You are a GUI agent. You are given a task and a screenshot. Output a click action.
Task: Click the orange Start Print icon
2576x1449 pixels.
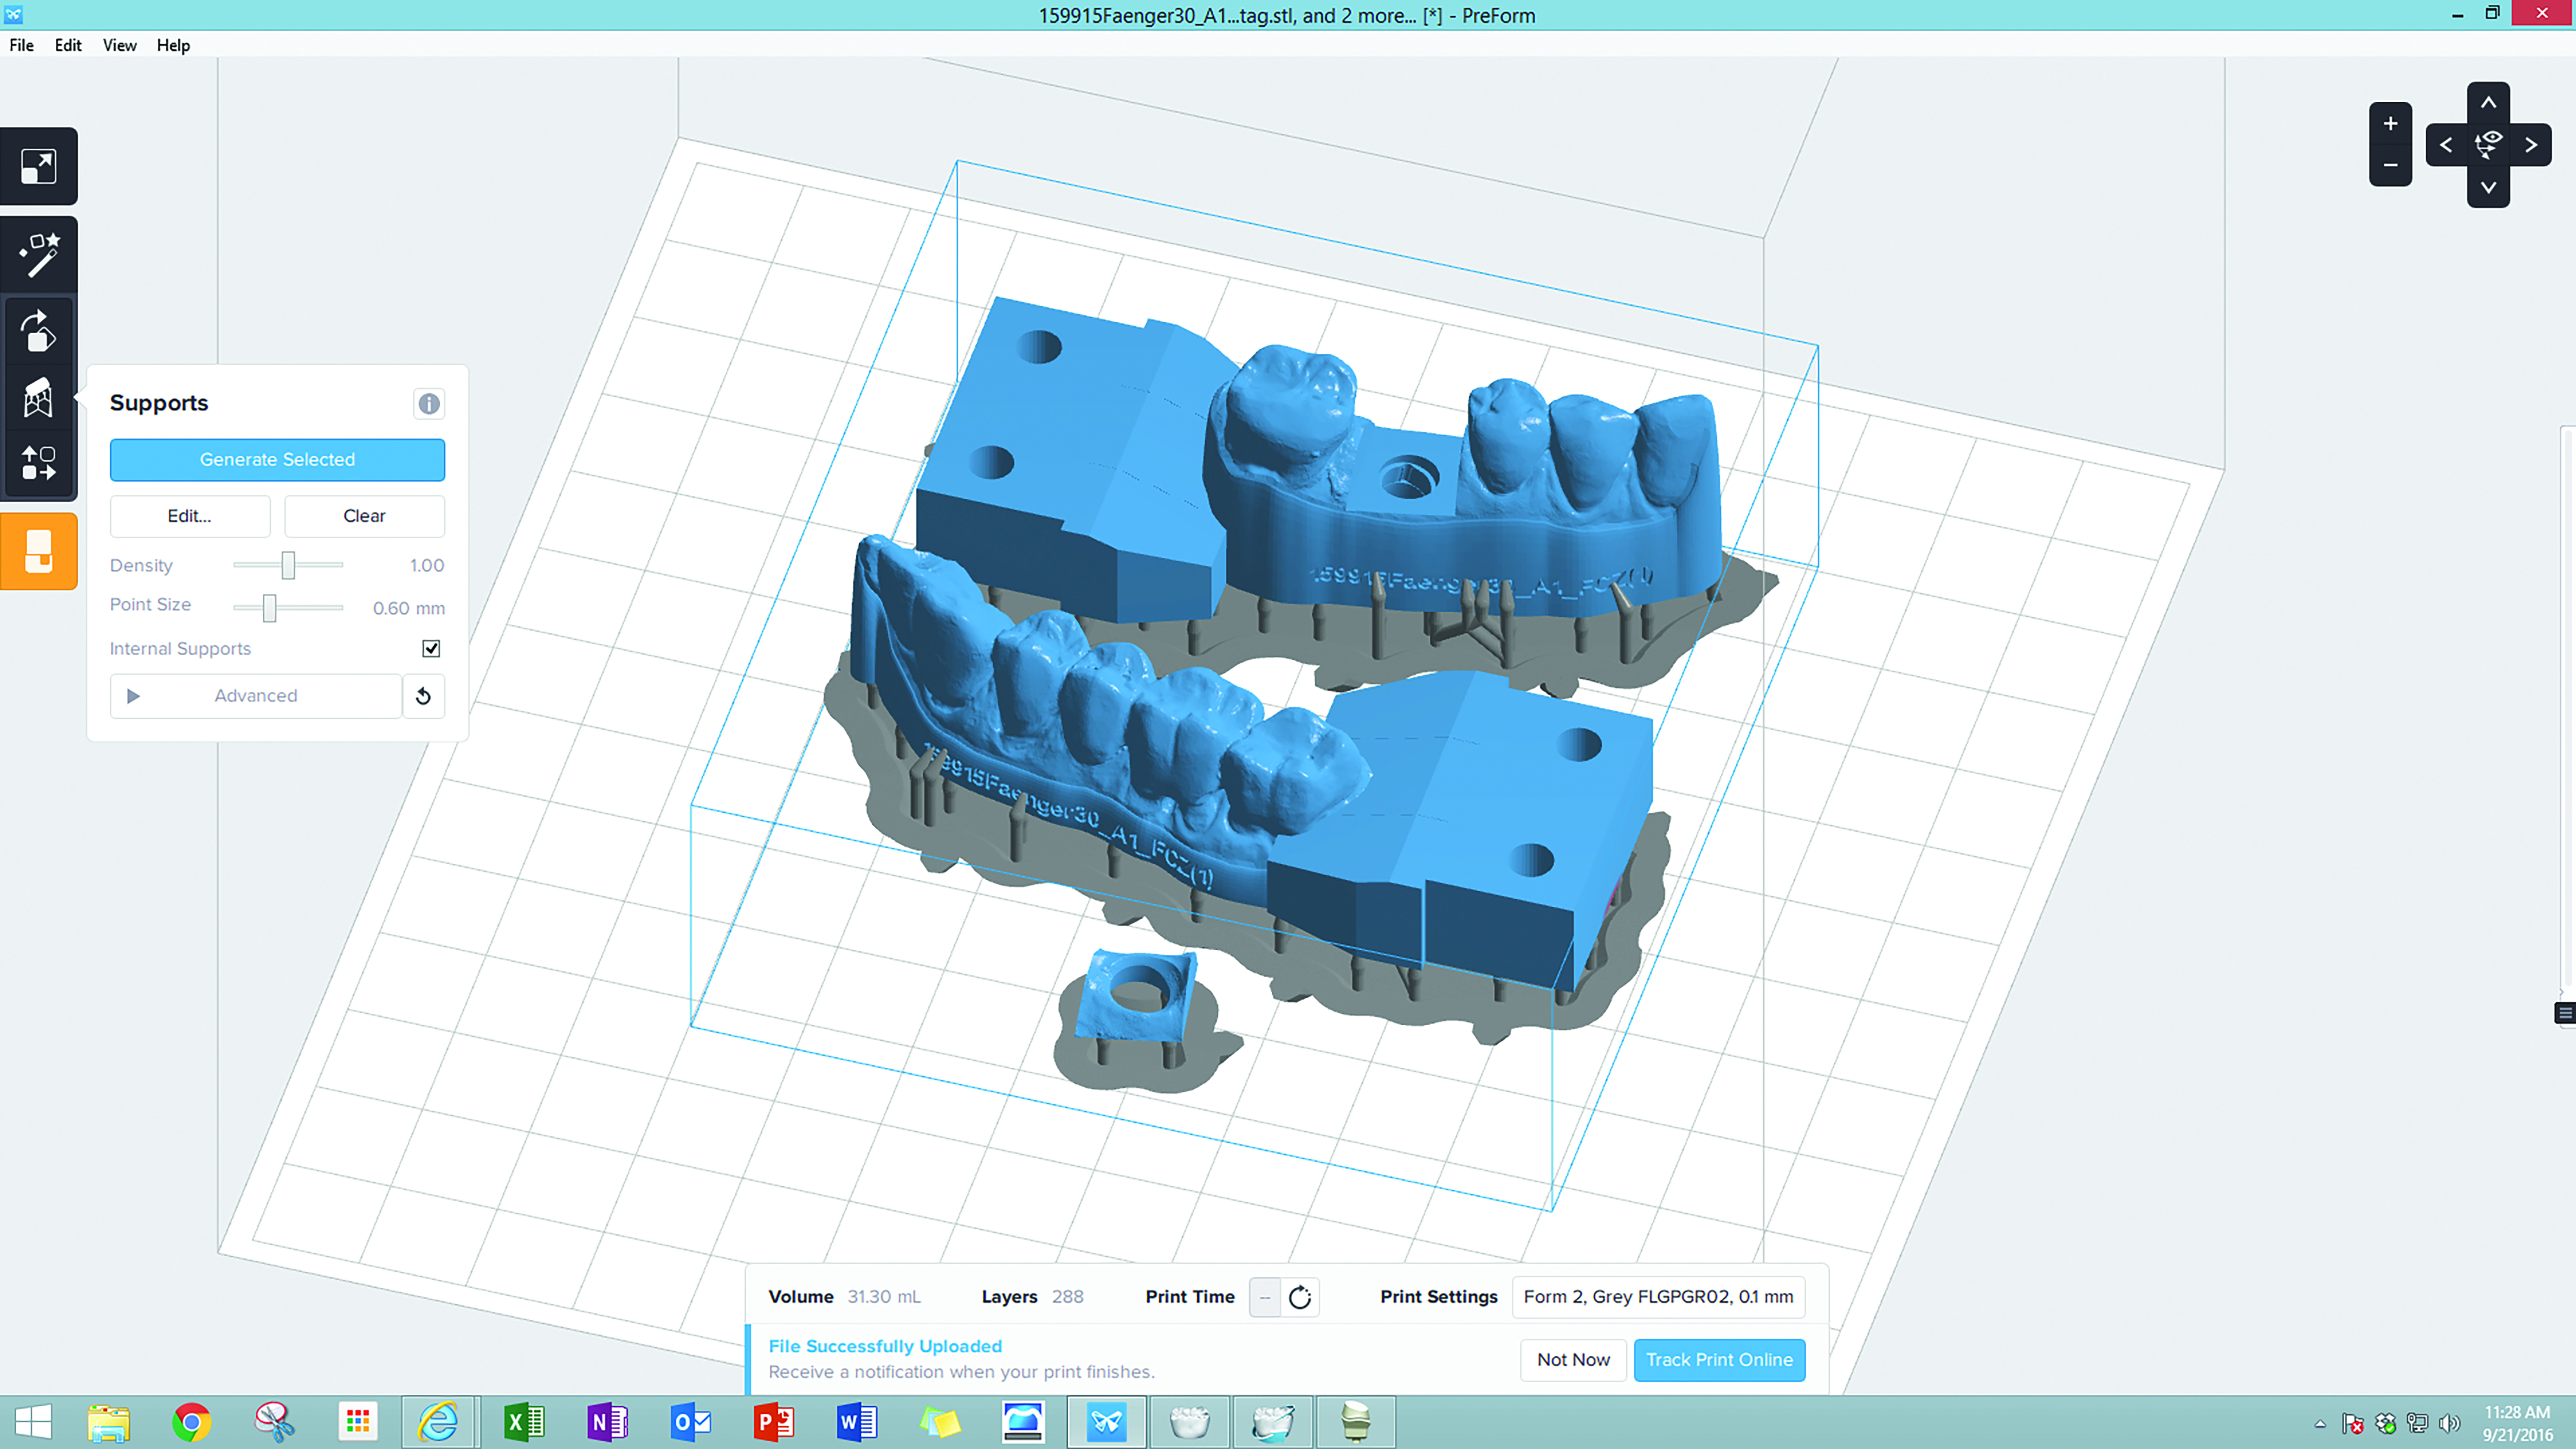(x=38, y=551)
